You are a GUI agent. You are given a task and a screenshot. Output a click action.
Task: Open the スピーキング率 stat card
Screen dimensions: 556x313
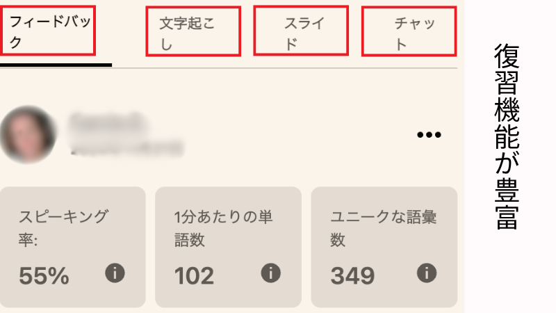(x=72, y=247)
